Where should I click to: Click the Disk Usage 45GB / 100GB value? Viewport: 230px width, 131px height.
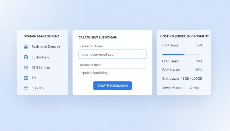(191, 79)
